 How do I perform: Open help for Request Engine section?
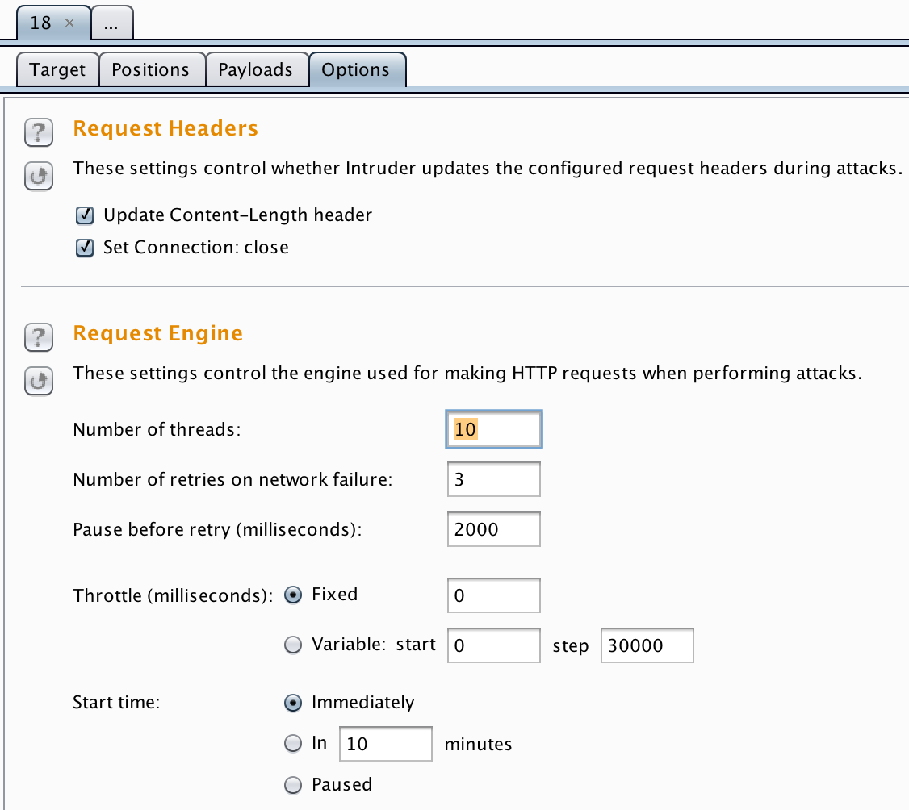click(x=39, y=337)
